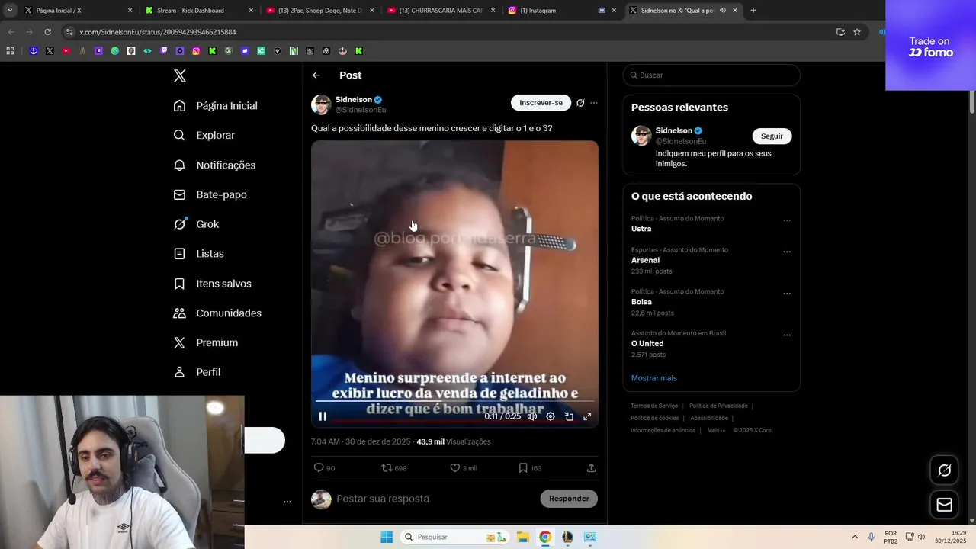Switch to the CHURRASCARIA MAIS CARA tab

[x=441, y=11]
